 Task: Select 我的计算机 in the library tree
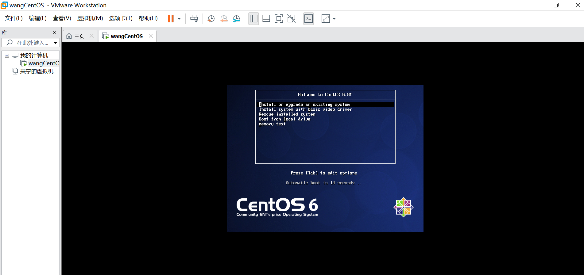pyautogui.click(x=34, y=55)
